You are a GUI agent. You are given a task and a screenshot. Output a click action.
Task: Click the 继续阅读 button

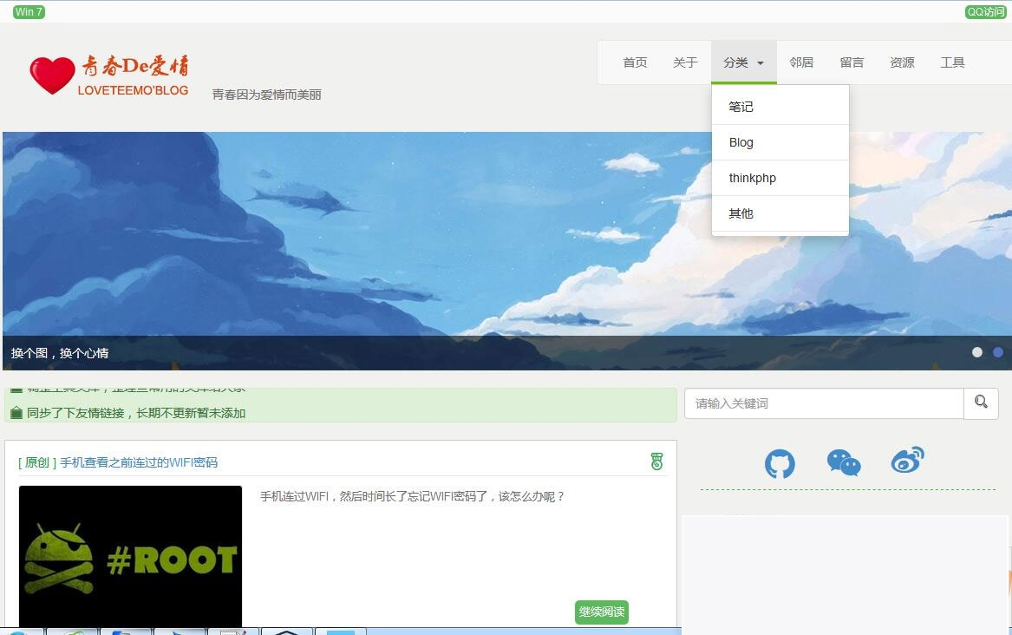[601, 612]
